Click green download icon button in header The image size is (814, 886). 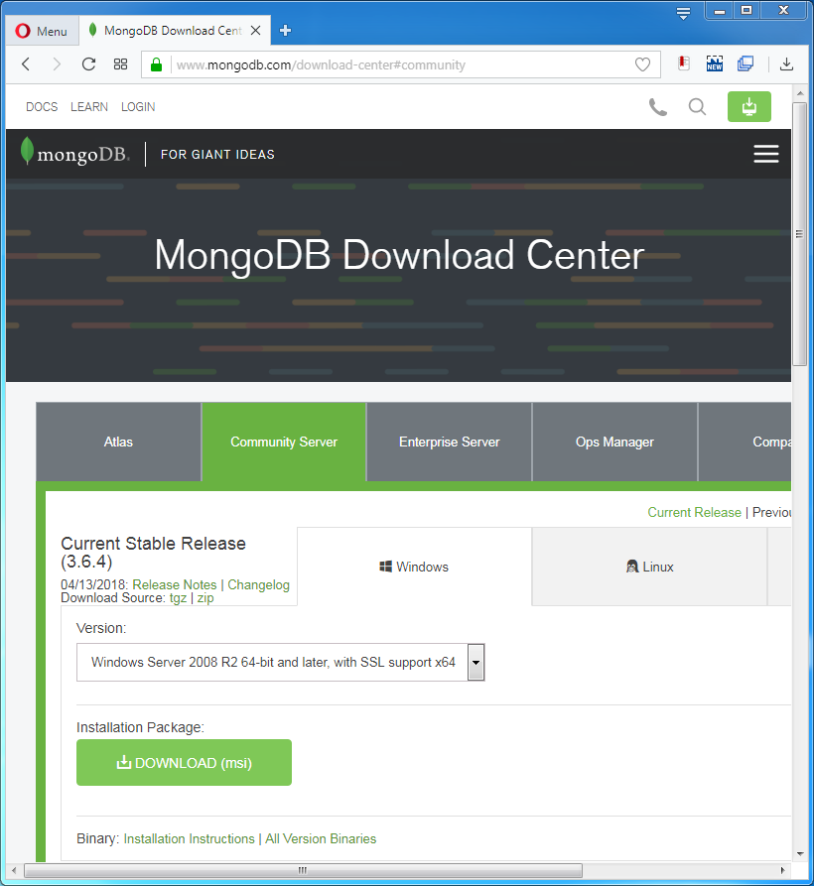click(749, 106)
